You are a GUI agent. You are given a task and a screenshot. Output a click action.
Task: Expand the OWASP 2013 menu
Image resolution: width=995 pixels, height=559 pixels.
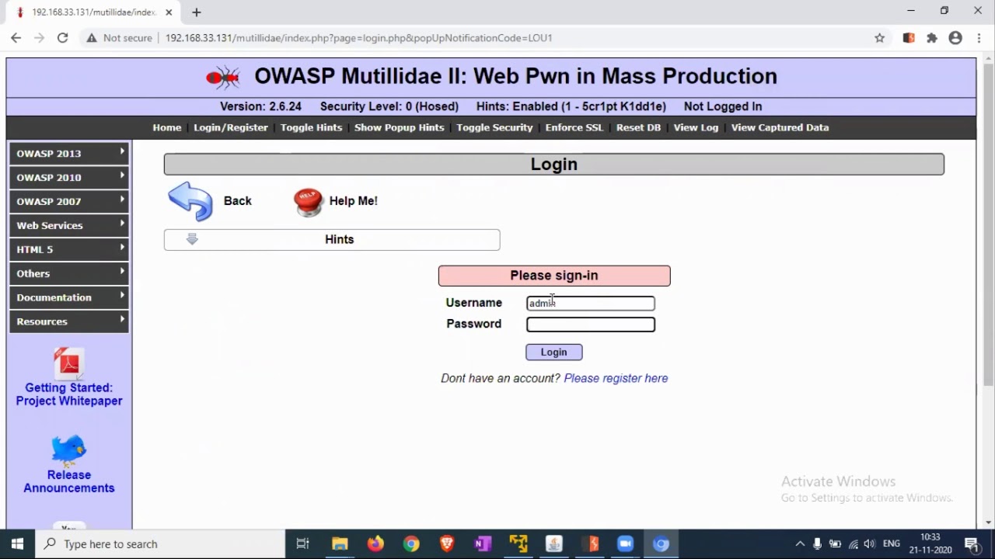[69, 153]
